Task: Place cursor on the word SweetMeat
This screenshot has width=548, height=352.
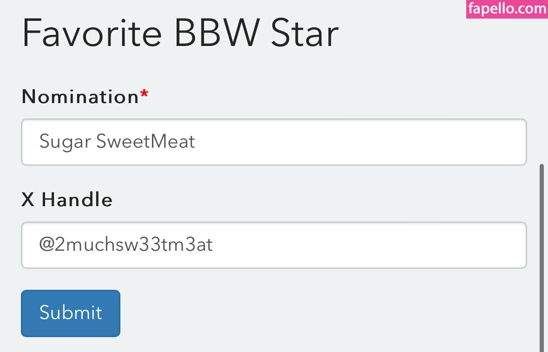Action: (x=146, y=142)
